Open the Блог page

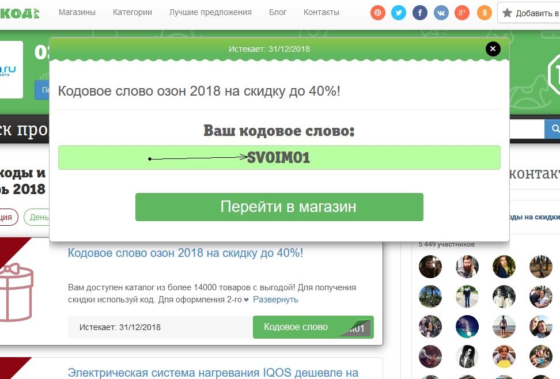[278, 12]
